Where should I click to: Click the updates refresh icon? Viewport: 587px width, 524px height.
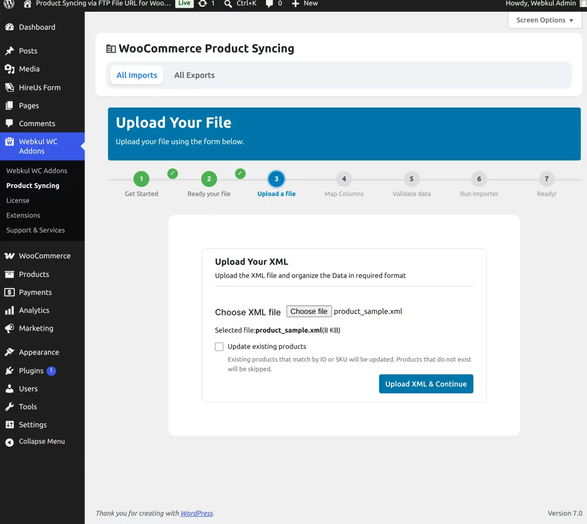tap(203, 4)
